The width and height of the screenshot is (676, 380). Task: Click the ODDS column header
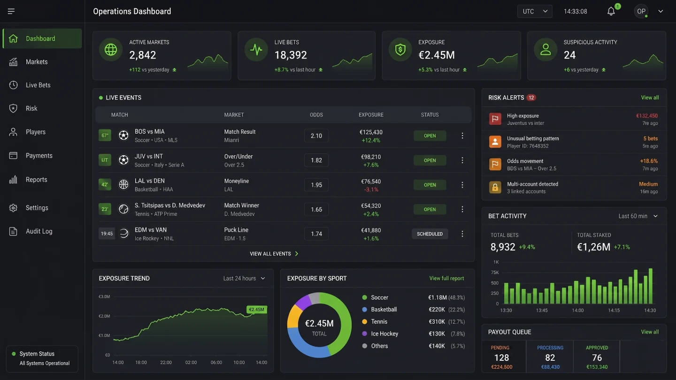pyautogui.click(x=316, y=115)
